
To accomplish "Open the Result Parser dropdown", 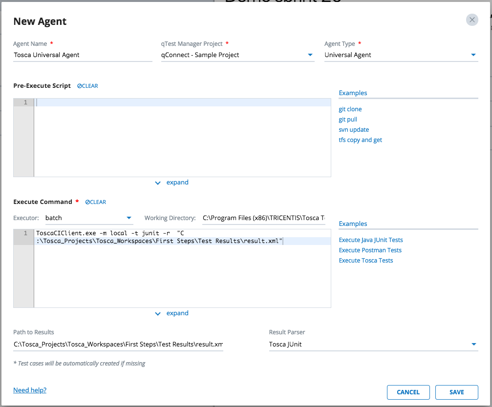I will tap(473, 345).
